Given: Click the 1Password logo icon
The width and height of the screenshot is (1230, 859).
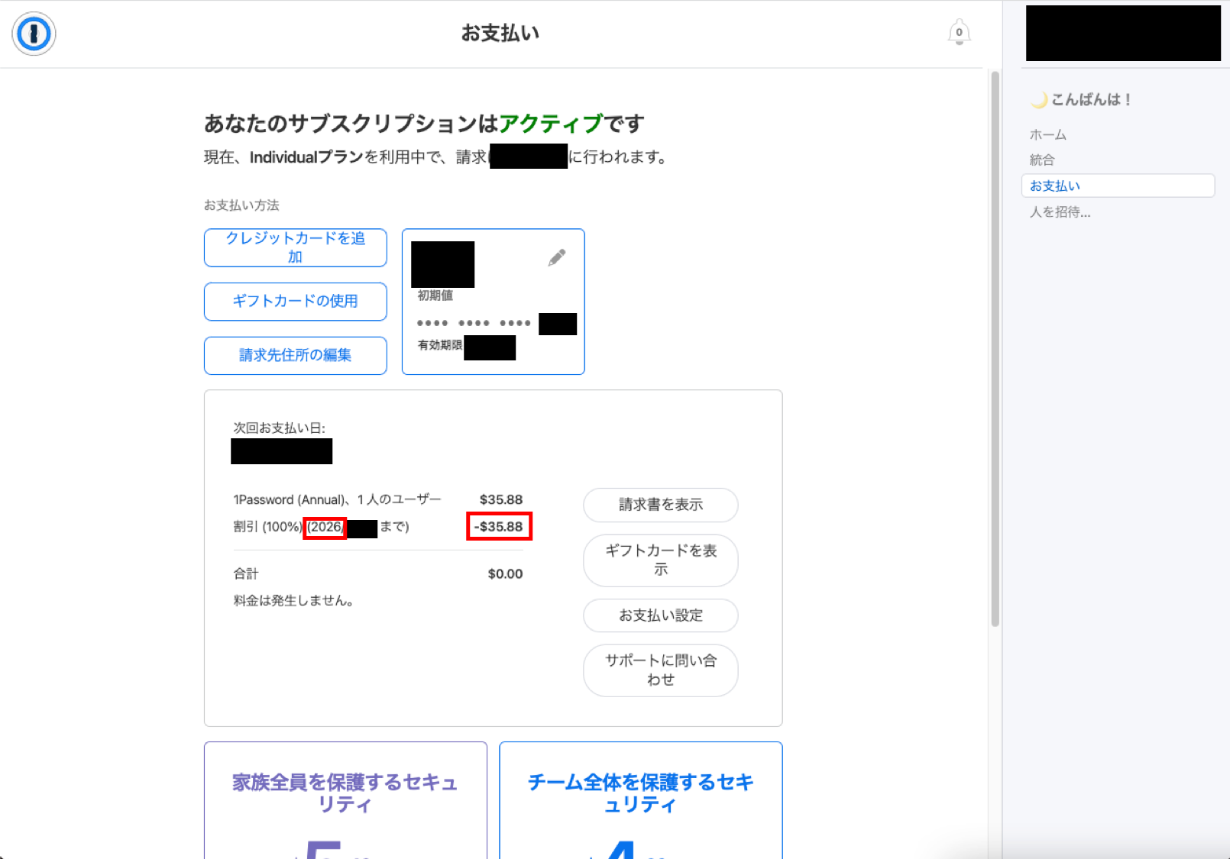Looking at the screenshot, I should pyautogui.click(x=34, y=34).
